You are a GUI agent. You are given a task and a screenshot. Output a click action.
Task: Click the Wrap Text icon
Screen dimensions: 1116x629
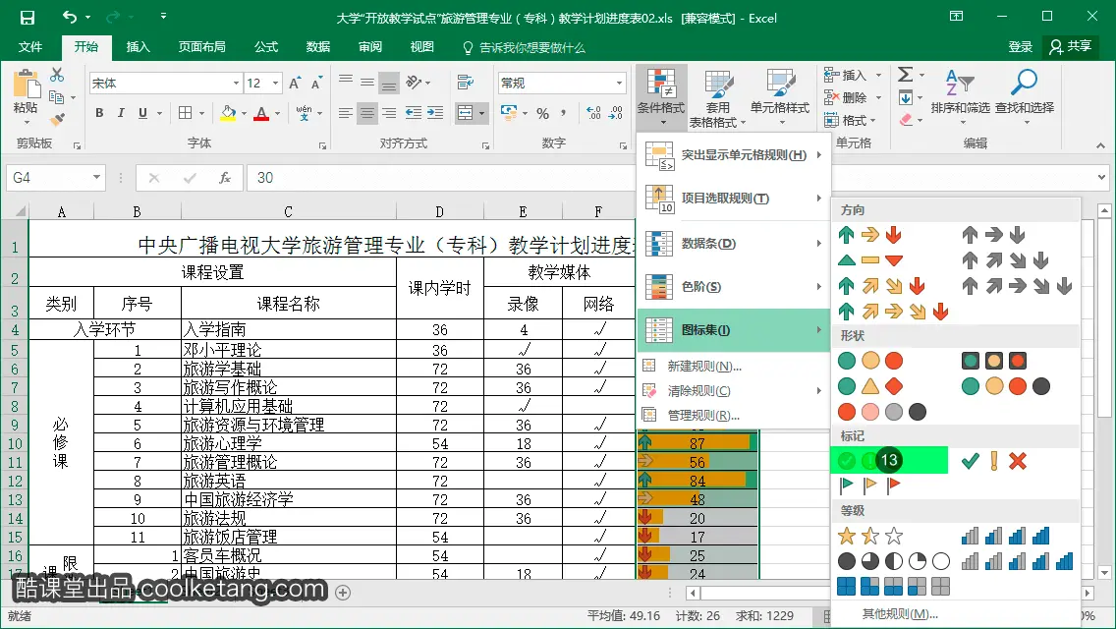pos(466,83)
